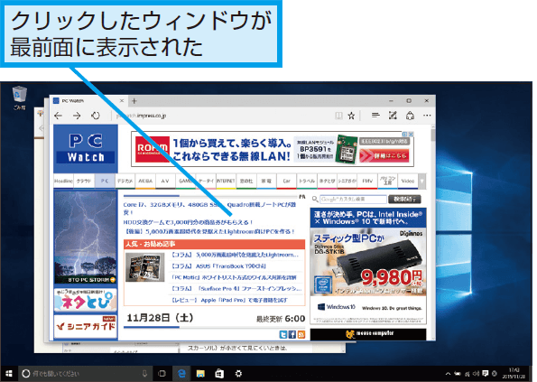Open the Headline navigation tab

[x=64, y=181]
